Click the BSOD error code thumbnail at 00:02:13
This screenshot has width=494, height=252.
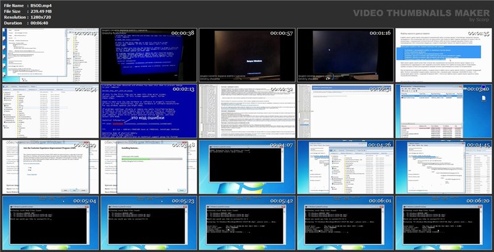[x=148, y=111]
